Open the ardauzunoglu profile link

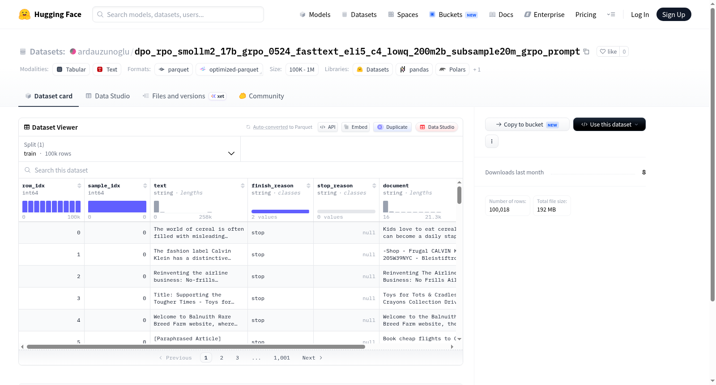pyautogui.click(x=103, y=51)
